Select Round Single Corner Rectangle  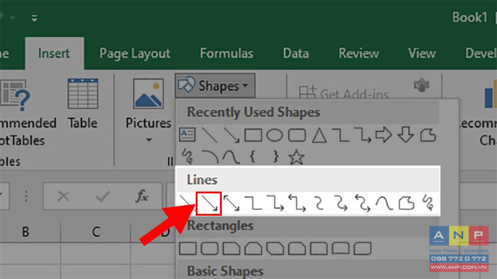319,249
